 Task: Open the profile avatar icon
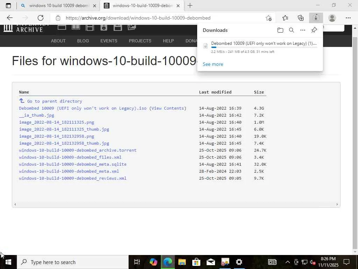coord(332,18)
